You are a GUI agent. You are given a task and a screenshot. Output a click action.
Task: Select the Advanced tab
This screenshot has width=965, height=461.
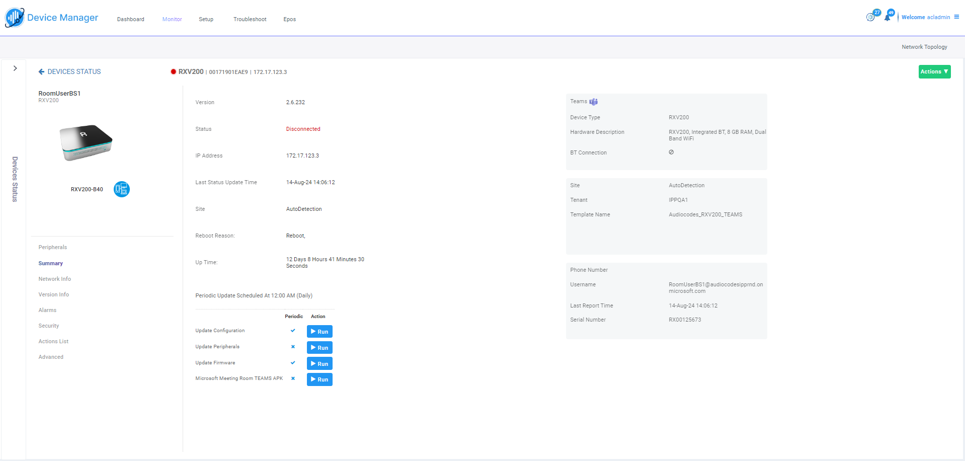pos(51,357)
